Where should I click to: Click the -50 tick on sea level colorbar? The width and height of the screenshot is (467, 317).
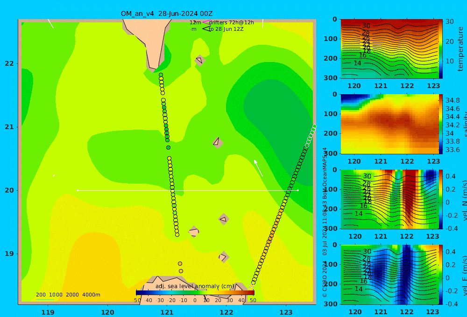click(x=137, y=300)
